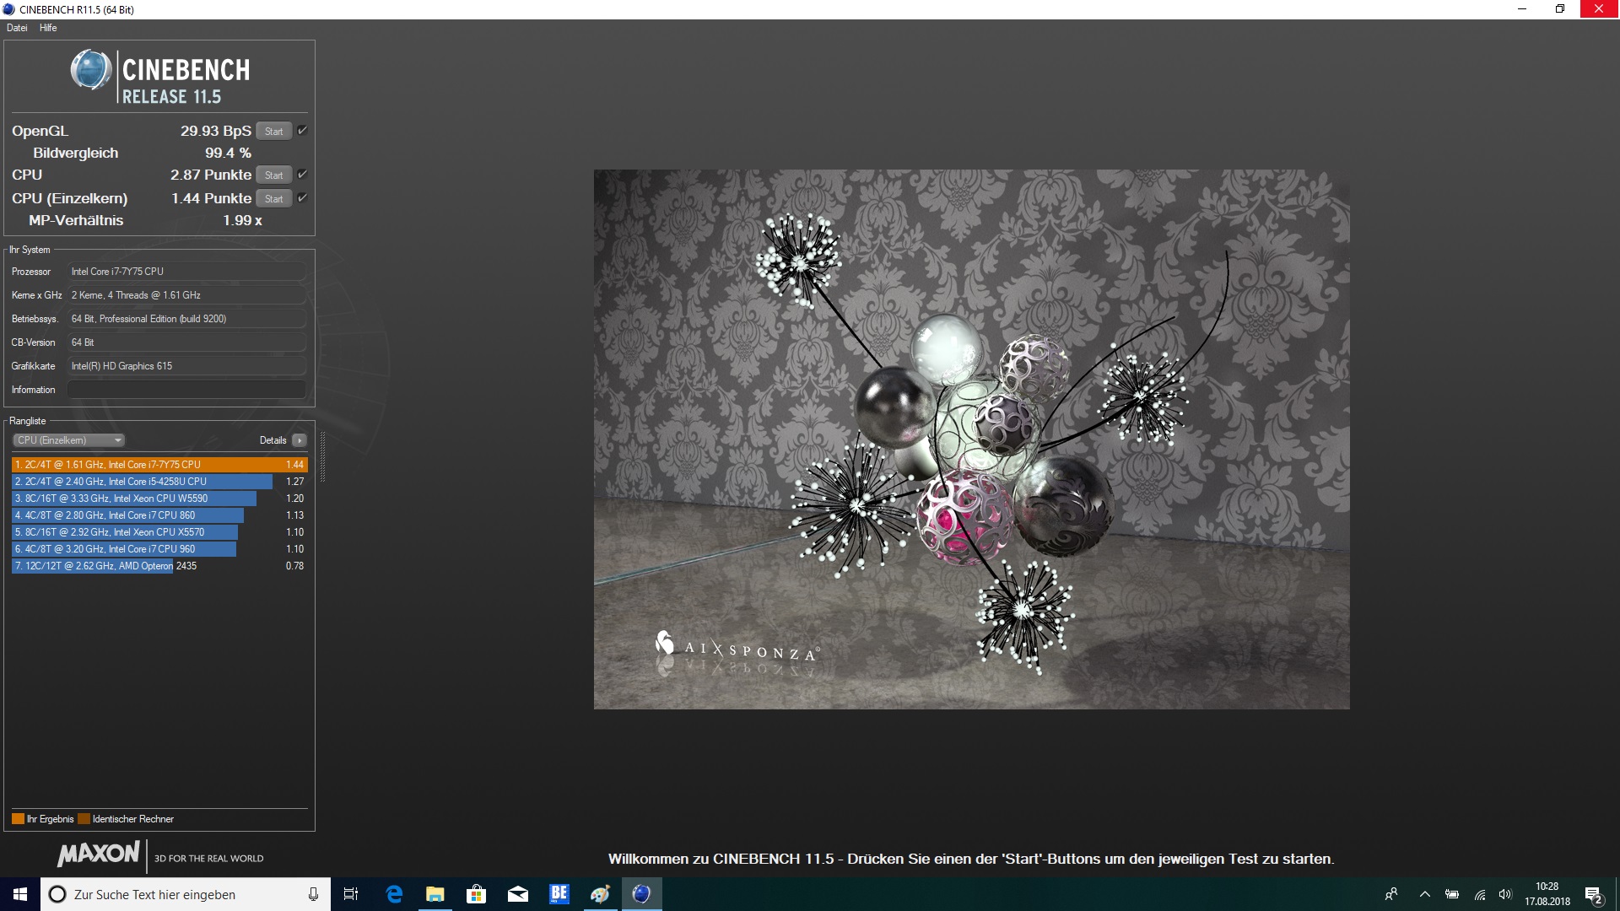Viewport: 1620px width, 911px height.
Task: Open the paint palette app in taskbar
Action: 600,894
